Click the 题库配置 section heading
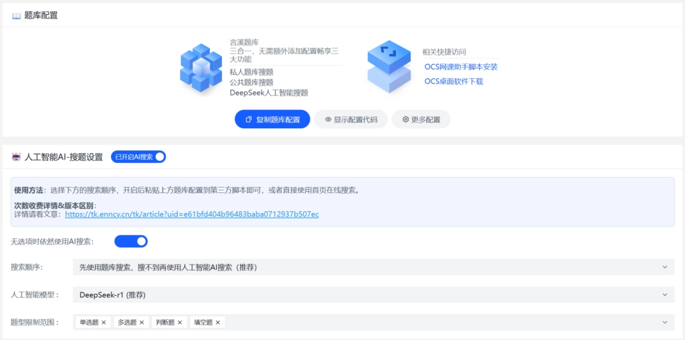This screenshot has height=340, width=685. (41, 16)
